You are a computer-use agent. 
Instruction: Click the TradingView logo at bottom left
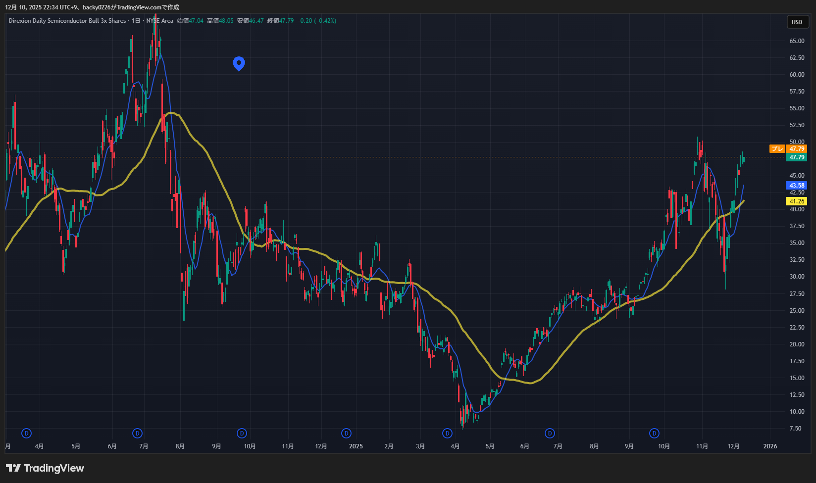coord(45,468)
